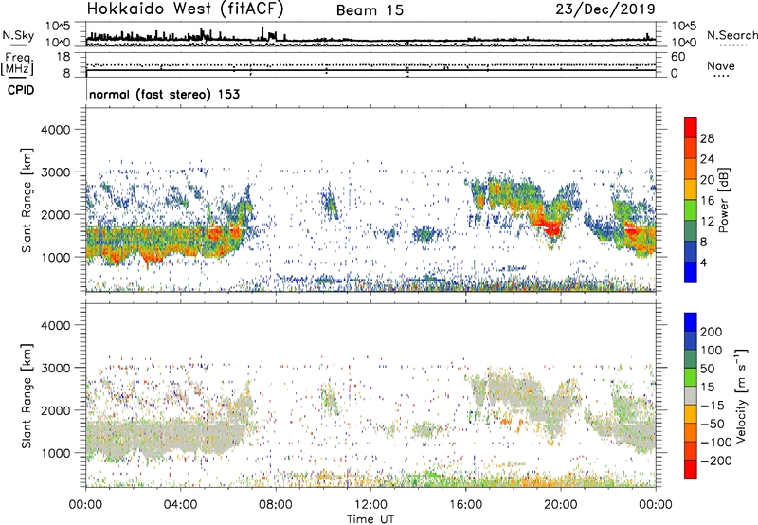The width and height of the screenshot is (758, 525).
Task: Pick the red top segment of Power colorbar
Action: 691,128
